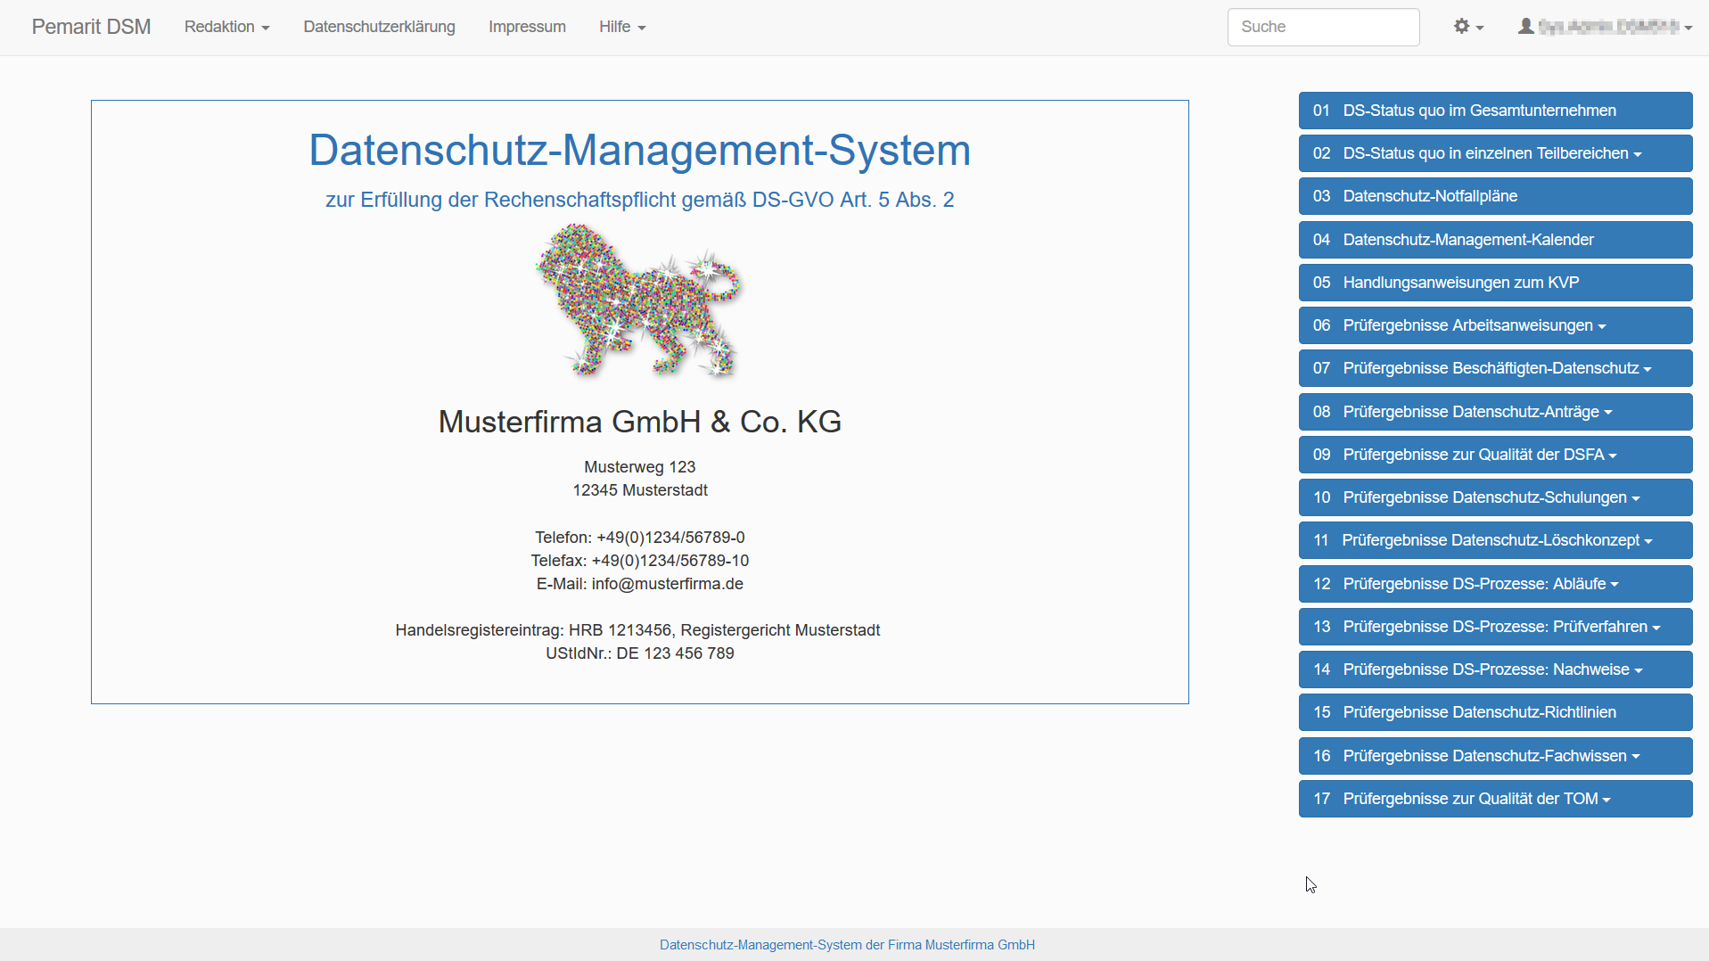Open the user account menu
The height and width of the screenshot is (961, 1709).
[1604, 27]
